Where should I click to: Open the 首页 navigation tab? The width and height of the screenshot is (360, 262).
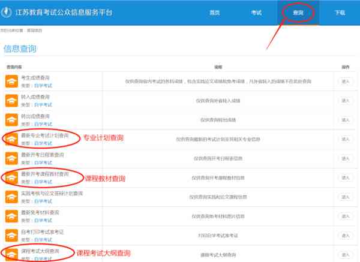pos(214,13)
